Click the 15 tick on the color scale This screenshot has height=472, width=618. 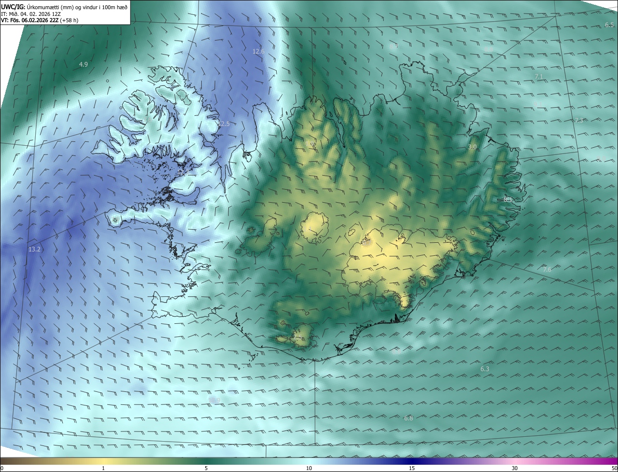click(x=412, y=468)
